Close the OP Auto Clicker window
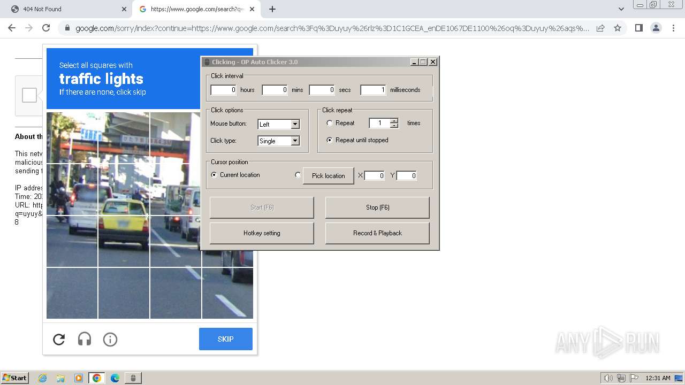Image resolution: width=685 pixels, height=385 pixels. [x=433, y=62]
